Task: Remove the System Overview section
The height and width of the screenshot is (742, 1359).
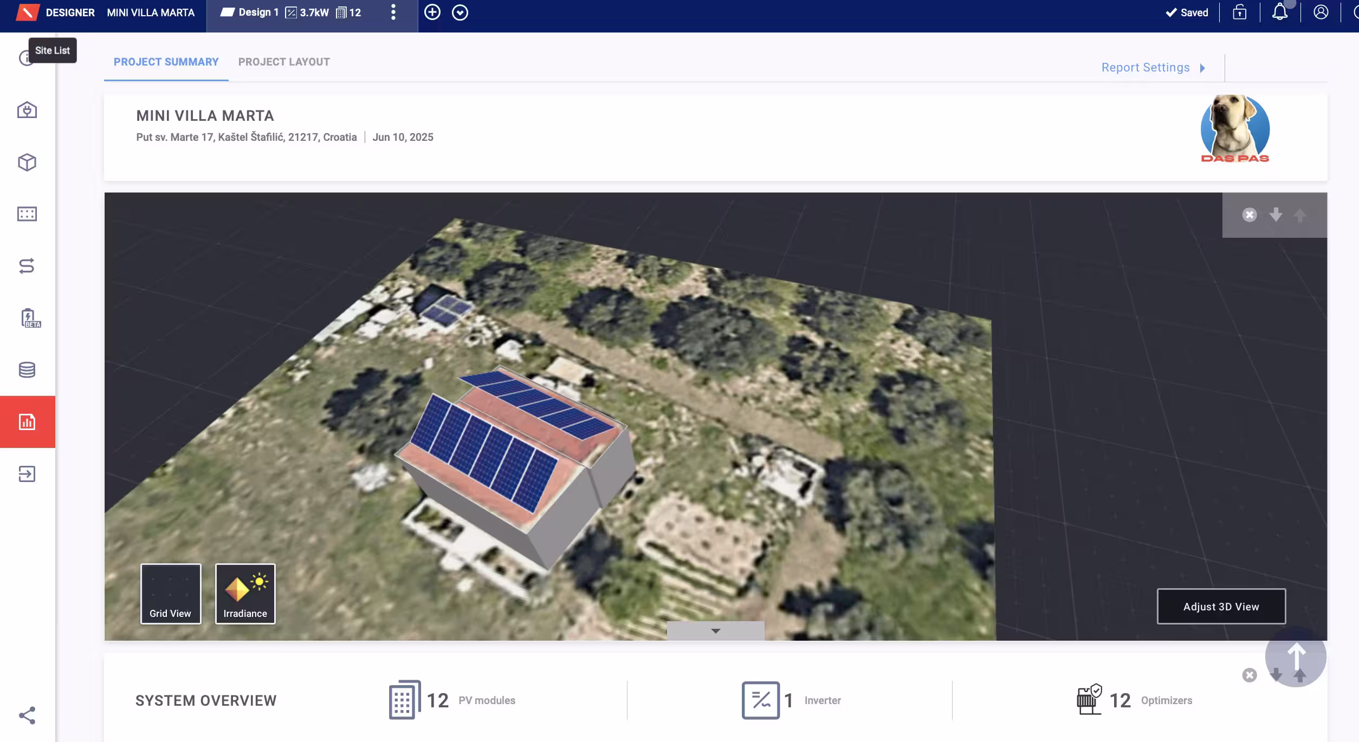Action: [1250, 675]
